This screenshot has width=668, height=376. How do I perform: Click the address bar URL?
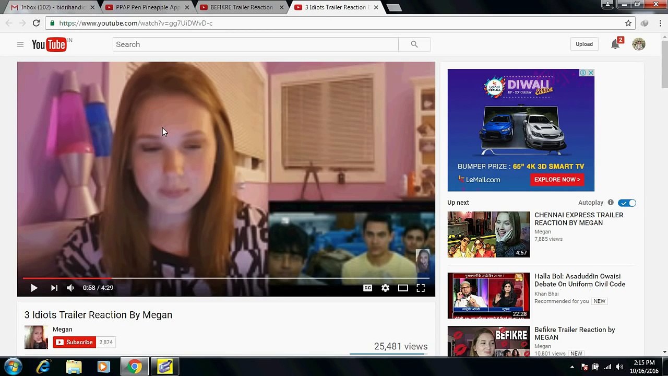click(136, 23)
